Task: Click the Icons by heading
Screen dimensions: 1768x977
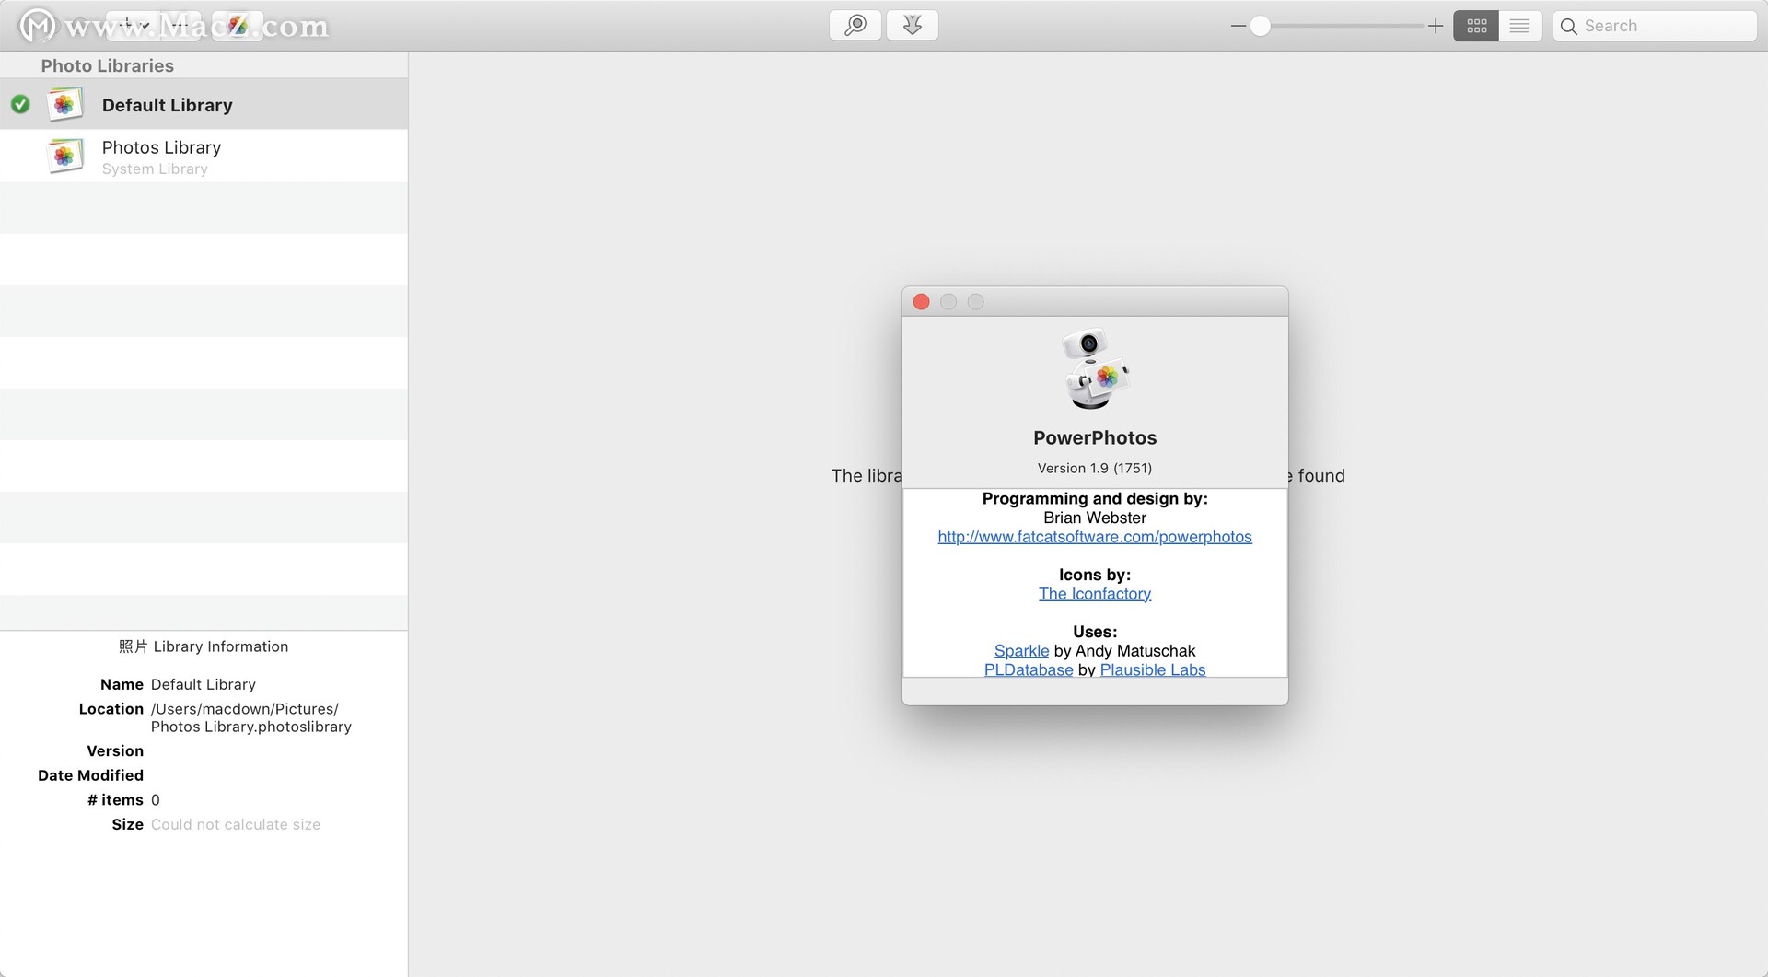Action: tap(1095, 575)
